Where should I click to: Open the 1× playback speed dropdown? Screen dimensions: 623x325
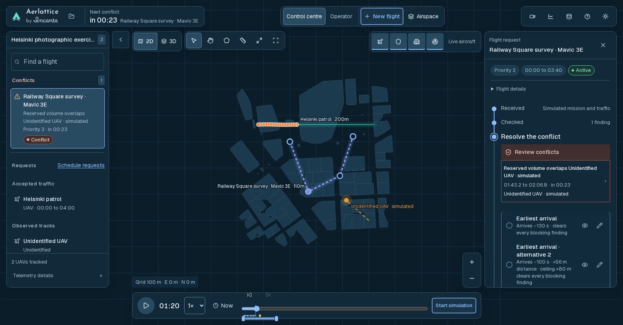[195, 306]
